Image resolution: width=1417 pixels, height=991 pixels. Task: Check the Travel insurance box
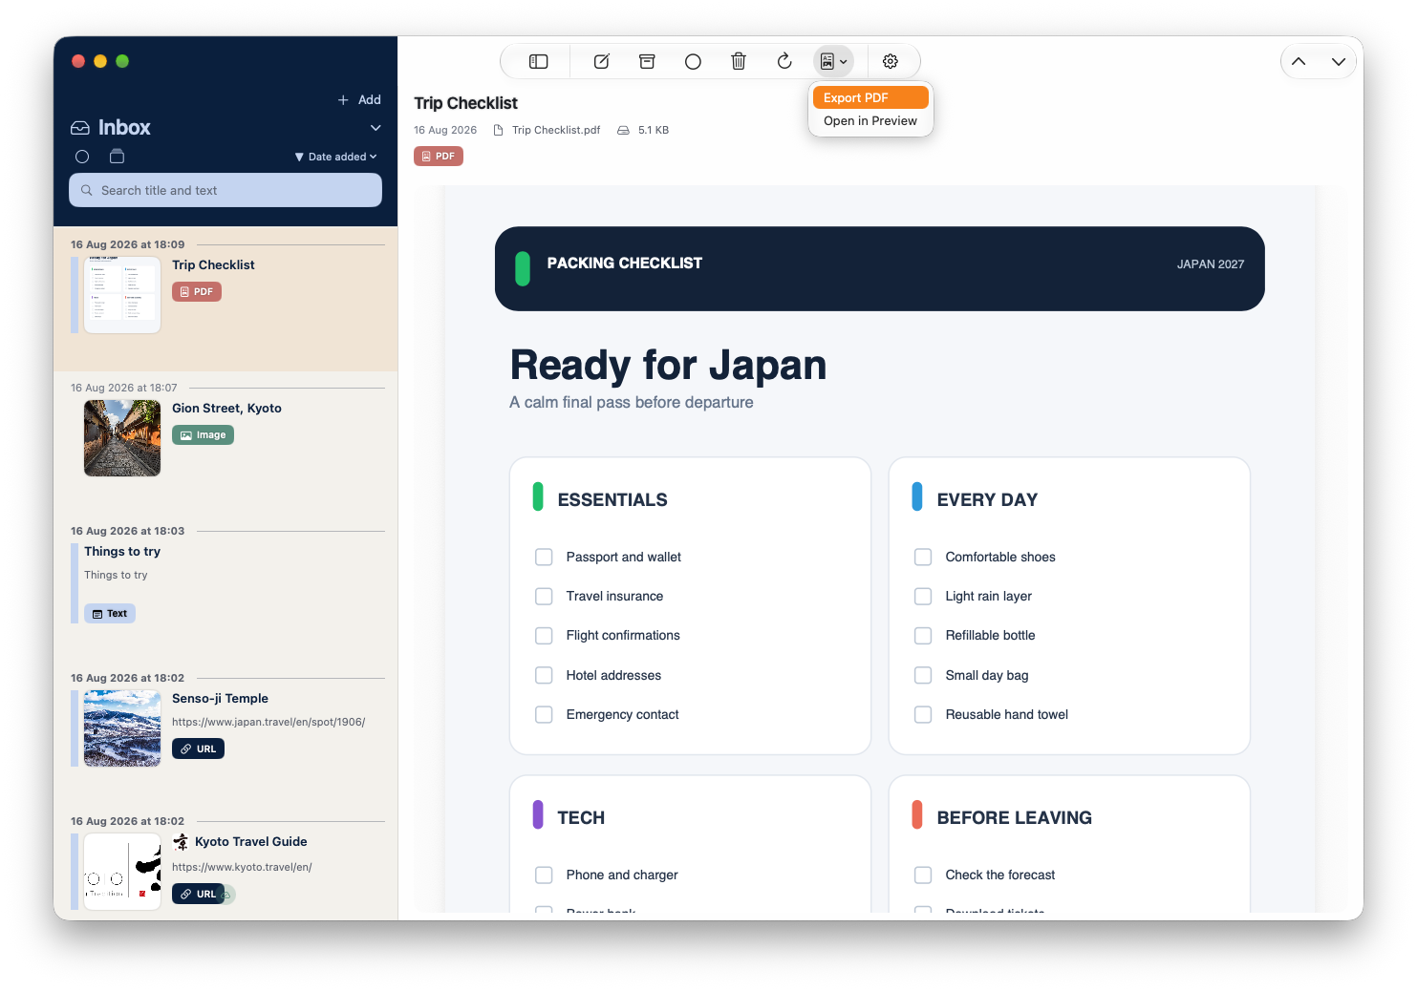544,596
